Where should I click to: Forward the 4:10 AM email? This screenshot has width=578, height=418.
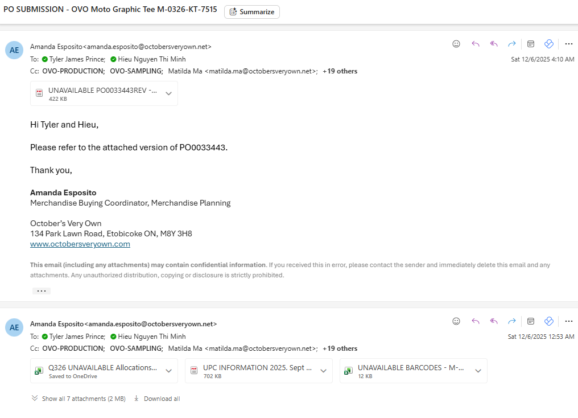[x=512, y=44]
